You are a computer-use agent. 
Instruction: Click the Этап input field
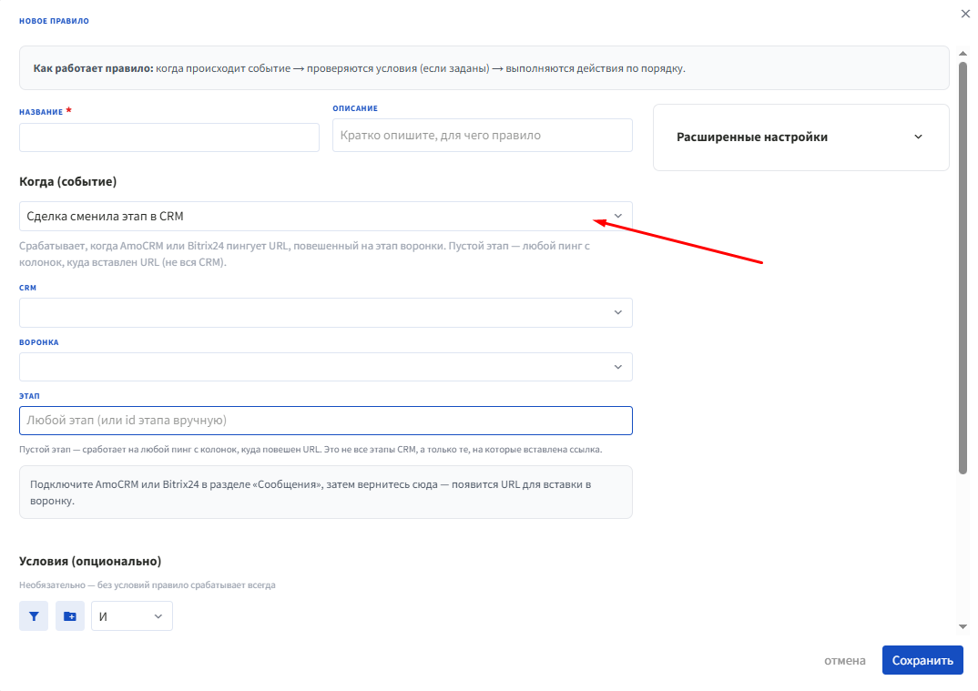point(326,421)
